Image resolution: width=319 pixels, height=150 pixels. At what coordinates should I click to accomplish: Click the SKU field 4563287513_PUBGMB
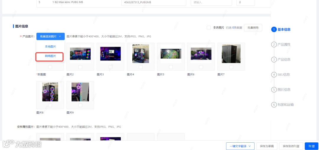click(154, 3)
